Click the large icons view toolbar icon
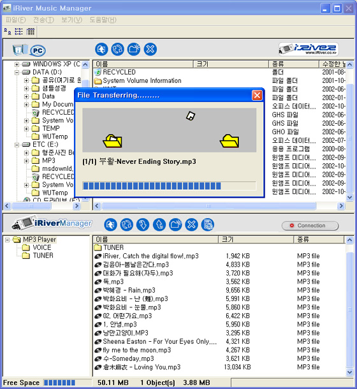Viewport: 357px width, 389px height. (8, 31)
